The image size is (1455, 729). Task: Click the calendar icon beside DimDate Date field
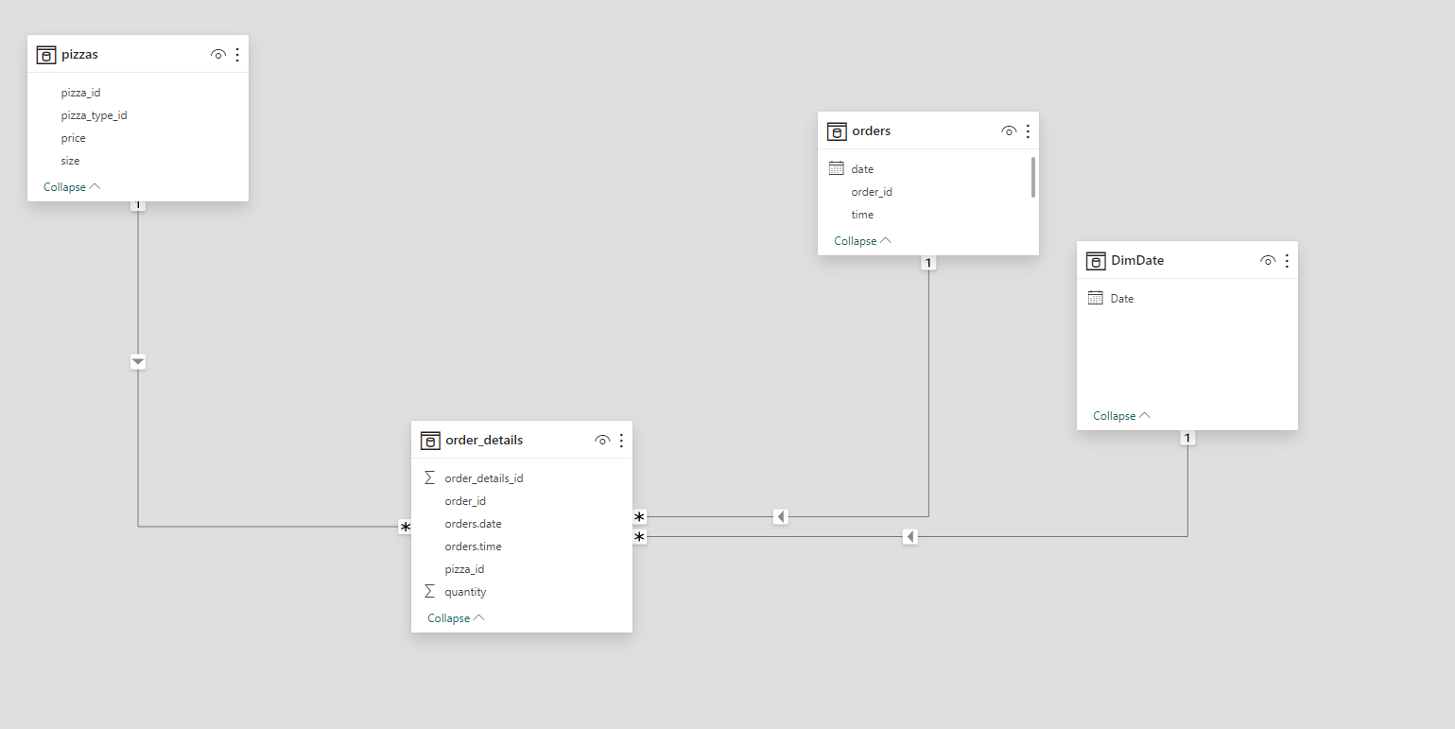point(1096,298)
